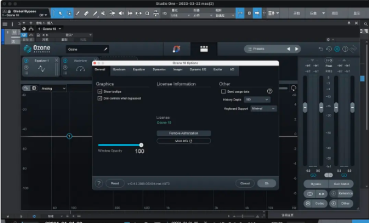The width and height of the screenshot is (369, 223).
Task: Open Ozone undo history clock icon
Action: [329, 49]
